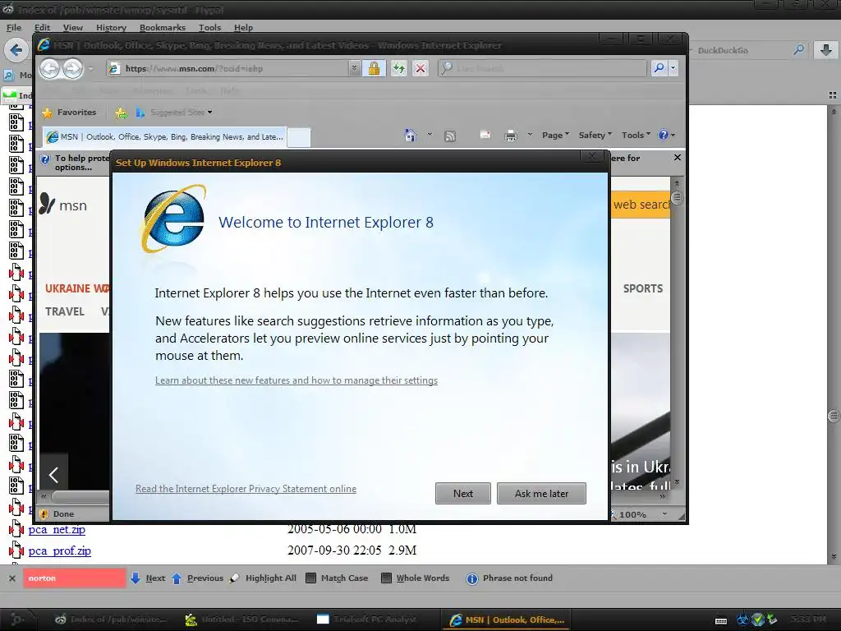This screenshot has width=841, height=631.
Task: Click IE back navigation arrow
Action: 50,69
